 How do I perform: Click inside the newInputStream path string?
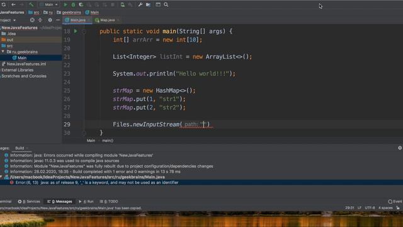tap(203, 125)
